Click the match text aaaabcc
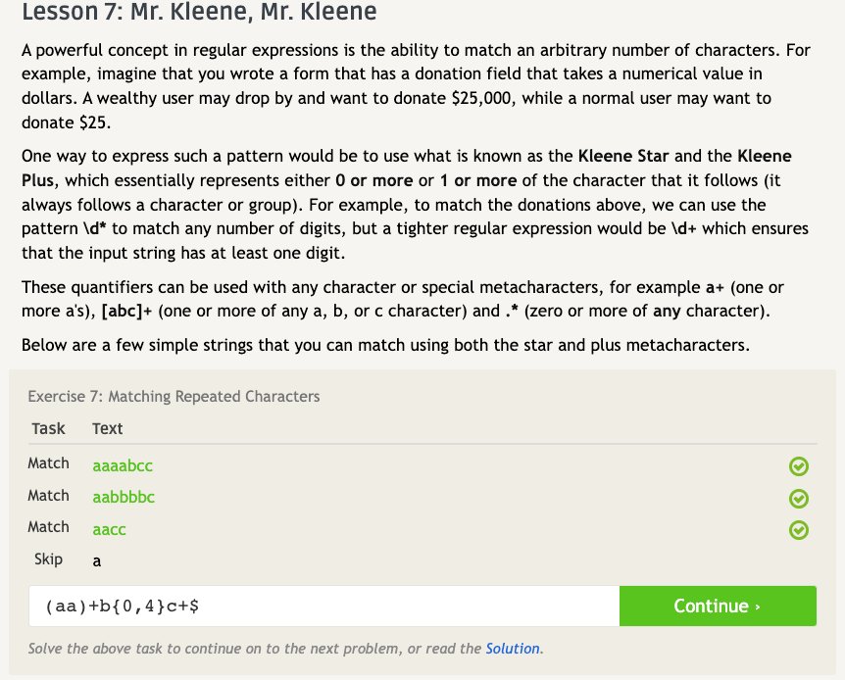Image resolution: width=845 pixels, height=680 pixels. 123,465
